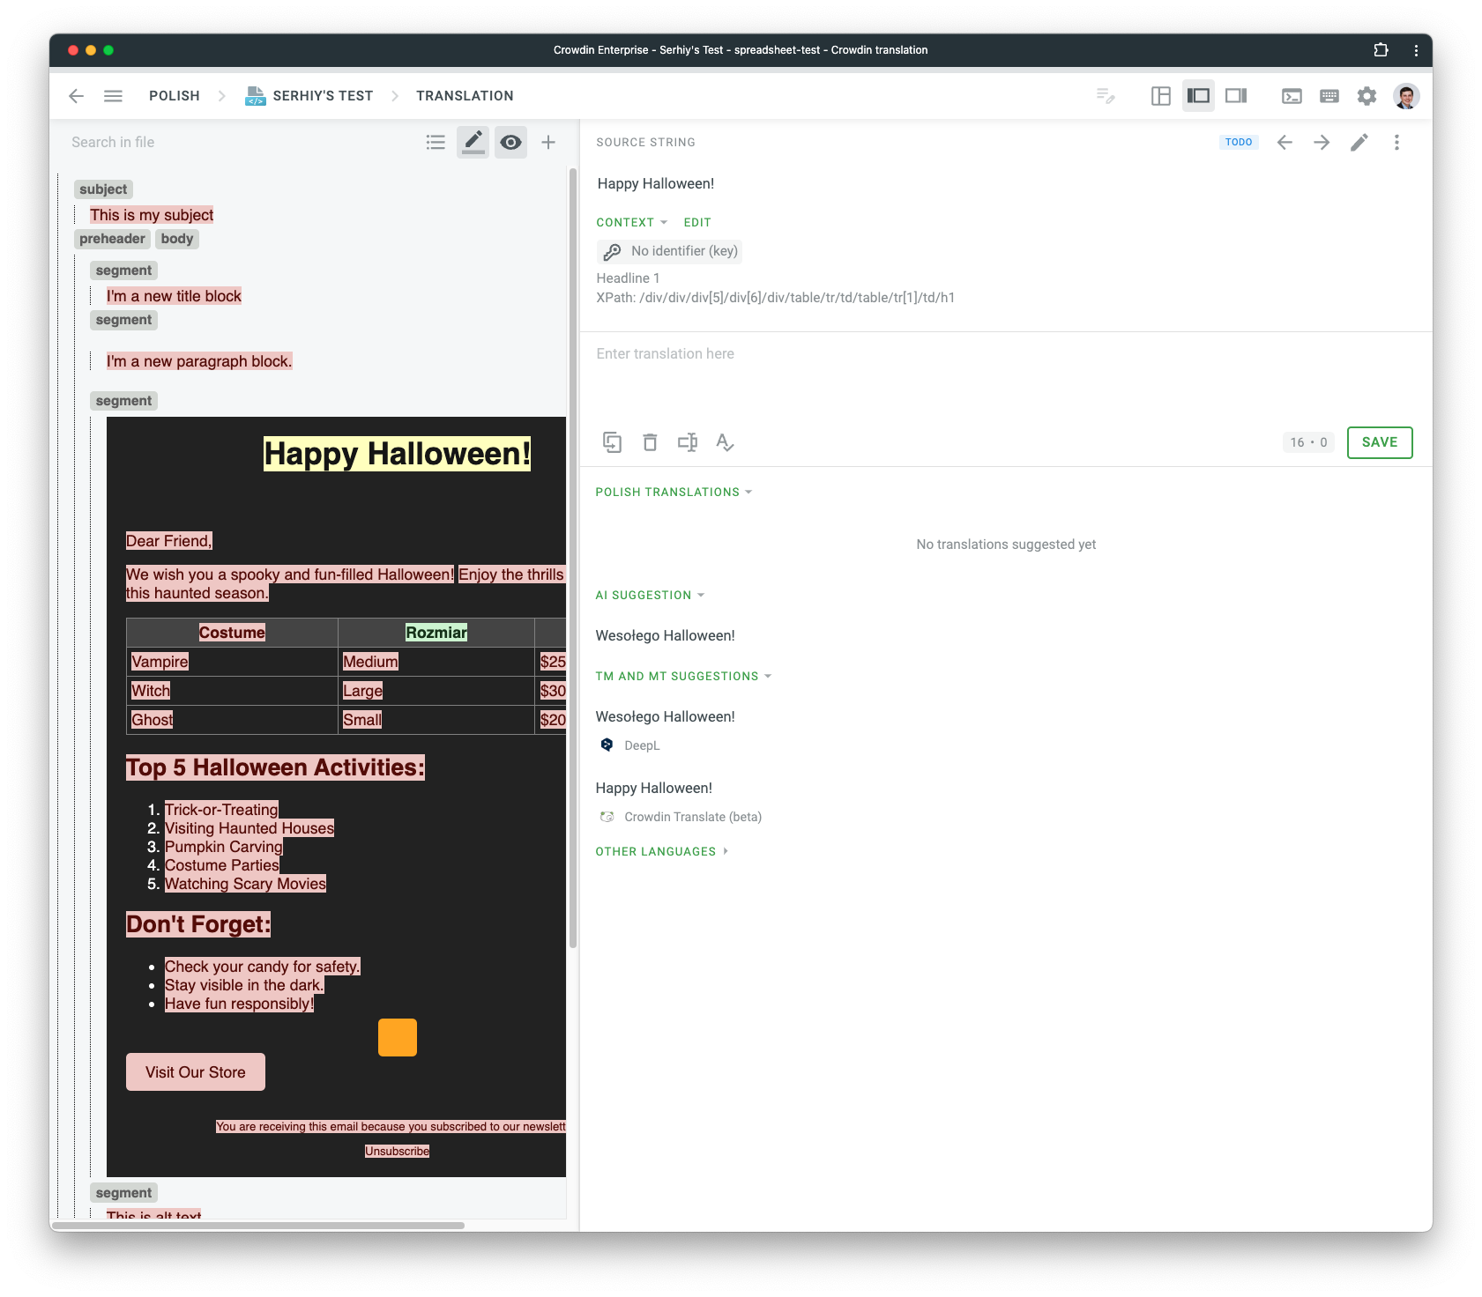Open the console panel icon
This screenshot has height=1297, width=1482.
tap(1292, 96)
